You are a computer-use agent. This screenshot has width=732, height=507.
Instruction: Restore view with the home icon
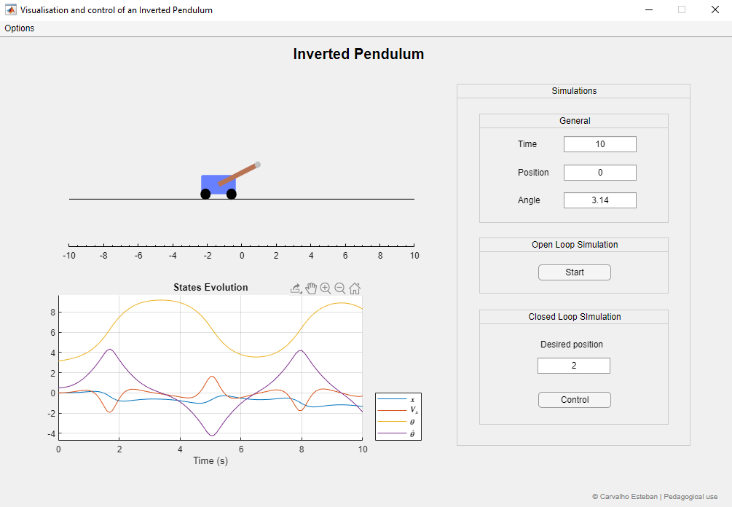click(x=355, y=288)
